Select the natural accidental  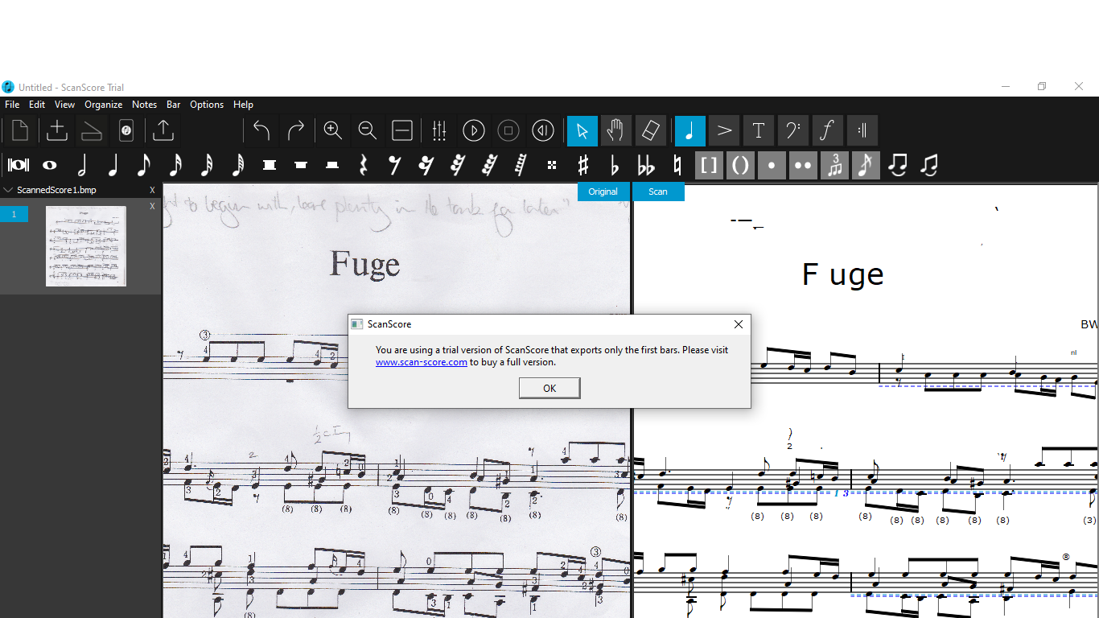677,165
